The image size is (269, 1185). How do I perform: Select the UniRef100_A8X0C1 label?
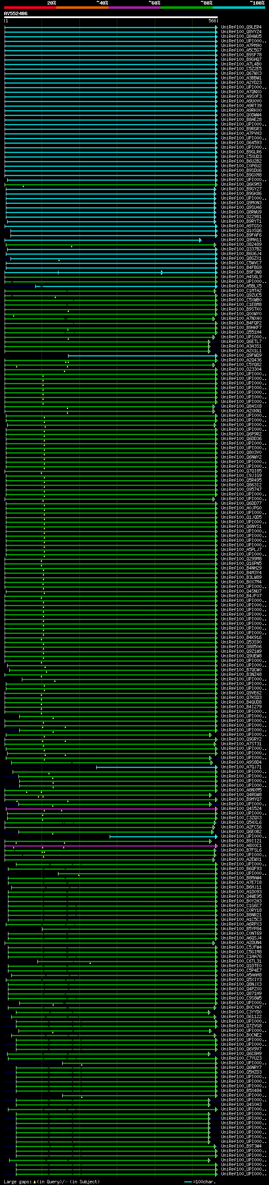click(x=241, y=845)
